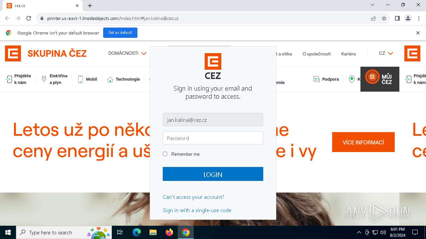Screen dimensions: 426x239
Task: Click the Podpora chat icon
Action: (x=316, y=79)
